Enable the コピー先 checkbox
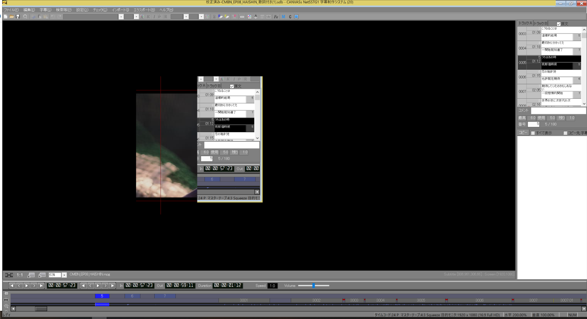 click(565, 133)
